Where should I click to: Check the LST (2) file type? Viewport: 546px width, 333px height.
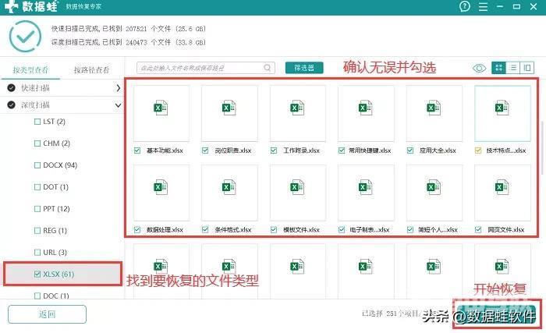point(37,122)
